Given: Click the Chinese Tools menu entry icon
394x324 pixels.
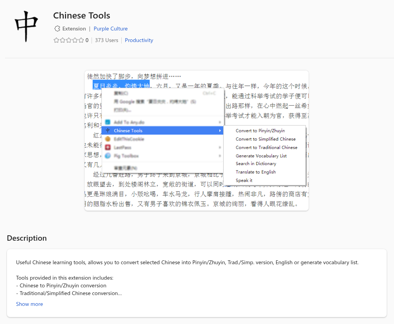Looking at the screenshot, I should (x=108, y=130).
